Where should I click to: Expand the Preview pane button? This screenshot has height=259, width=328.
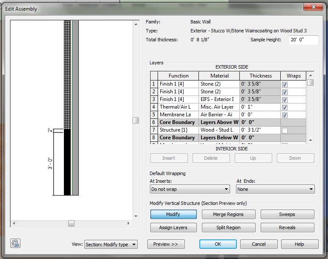[166, 245]
